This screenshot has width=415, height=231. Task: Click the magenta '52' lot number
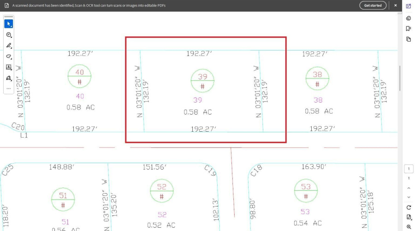point(162,214)
